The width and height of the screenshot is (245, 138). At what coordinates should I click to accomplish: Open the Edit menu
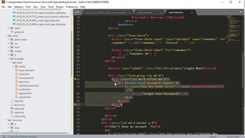[x=10, y=7]
